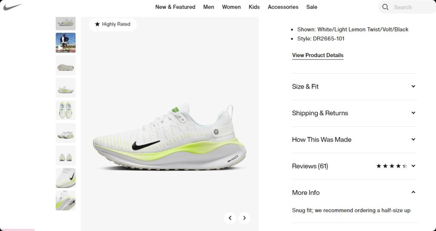This screenshot has width=436, height=231.
Task: Select the close-up swoosh thumbnail
Action: pyautogui.click(x=66, y=178)
